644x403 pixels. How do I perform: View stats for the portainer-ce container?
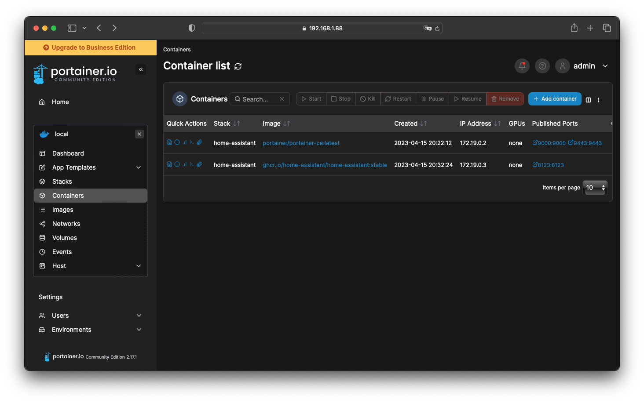184,142
